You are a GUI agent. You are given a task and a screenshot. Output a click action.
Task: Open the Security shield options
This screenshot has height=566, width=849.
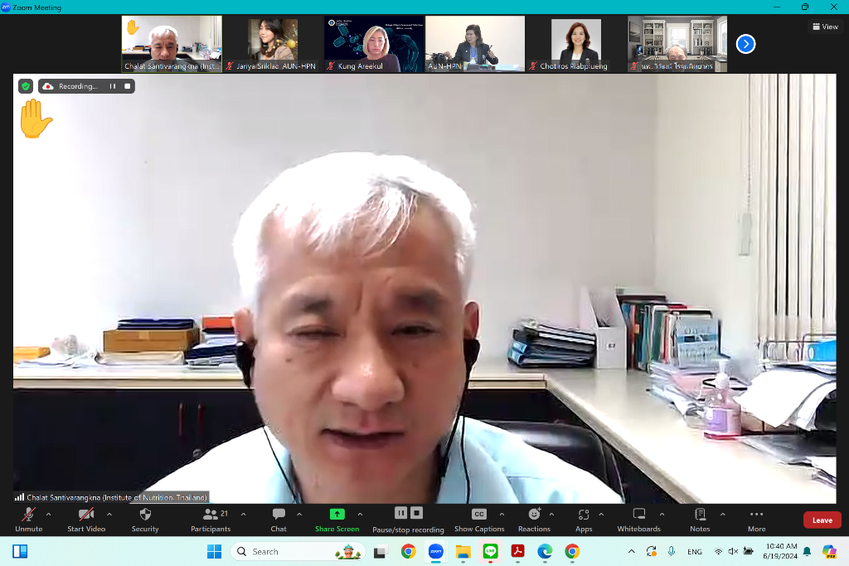point(145,519)
